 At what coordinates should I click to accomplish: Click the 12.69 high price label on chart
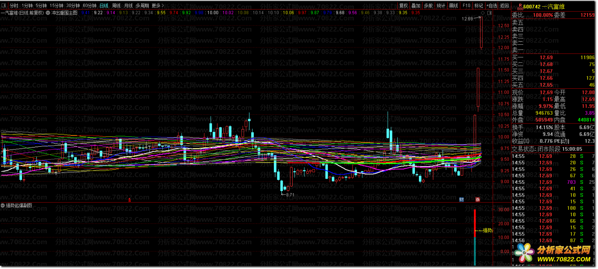(x=467, y=19)
